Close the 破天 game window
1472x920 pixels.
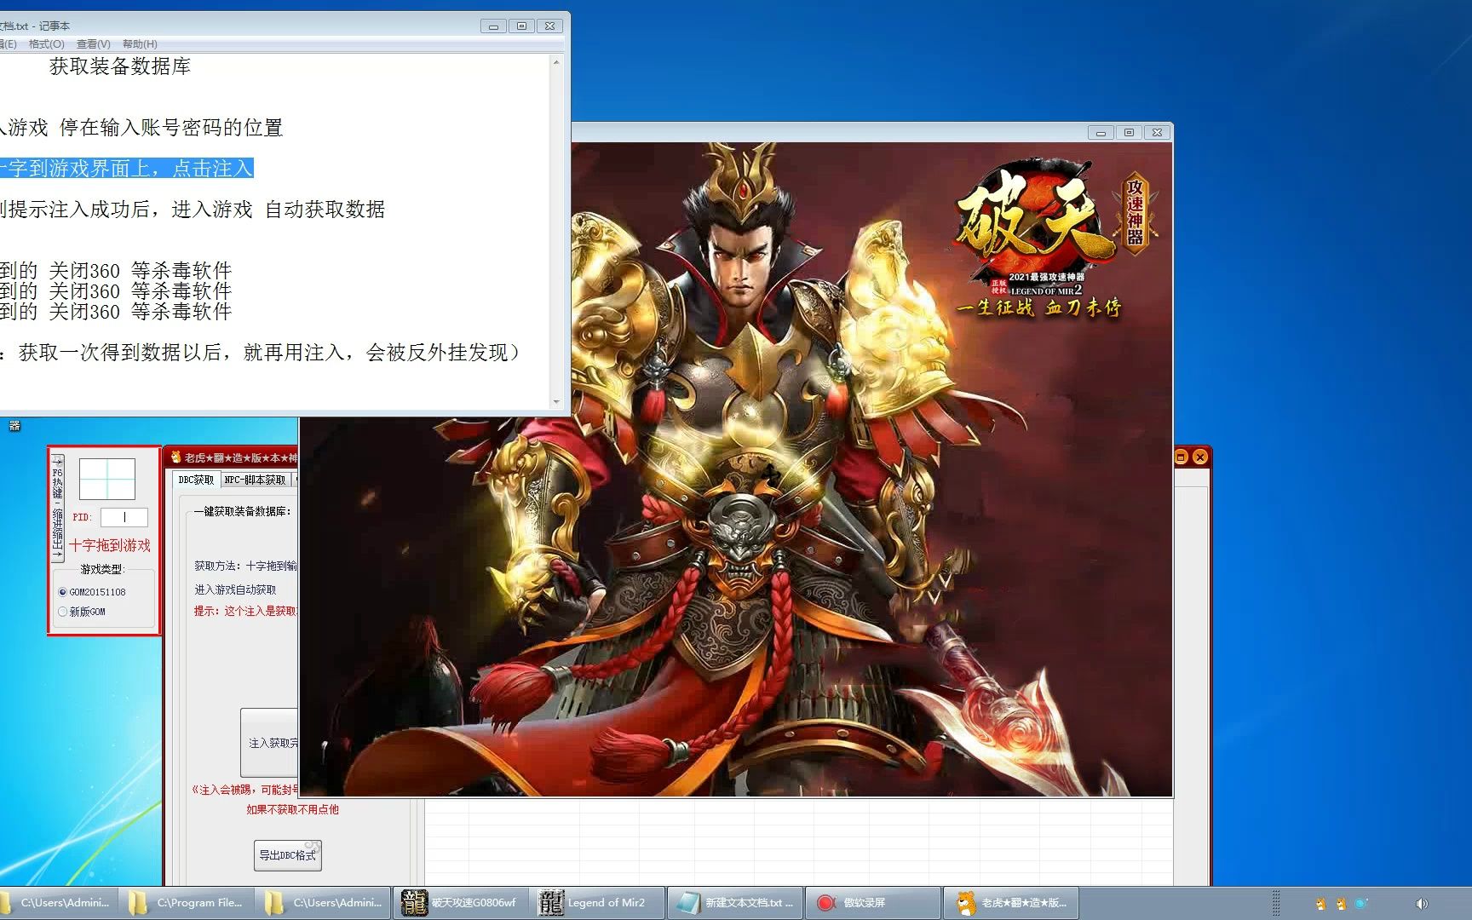coord(1157,133)
